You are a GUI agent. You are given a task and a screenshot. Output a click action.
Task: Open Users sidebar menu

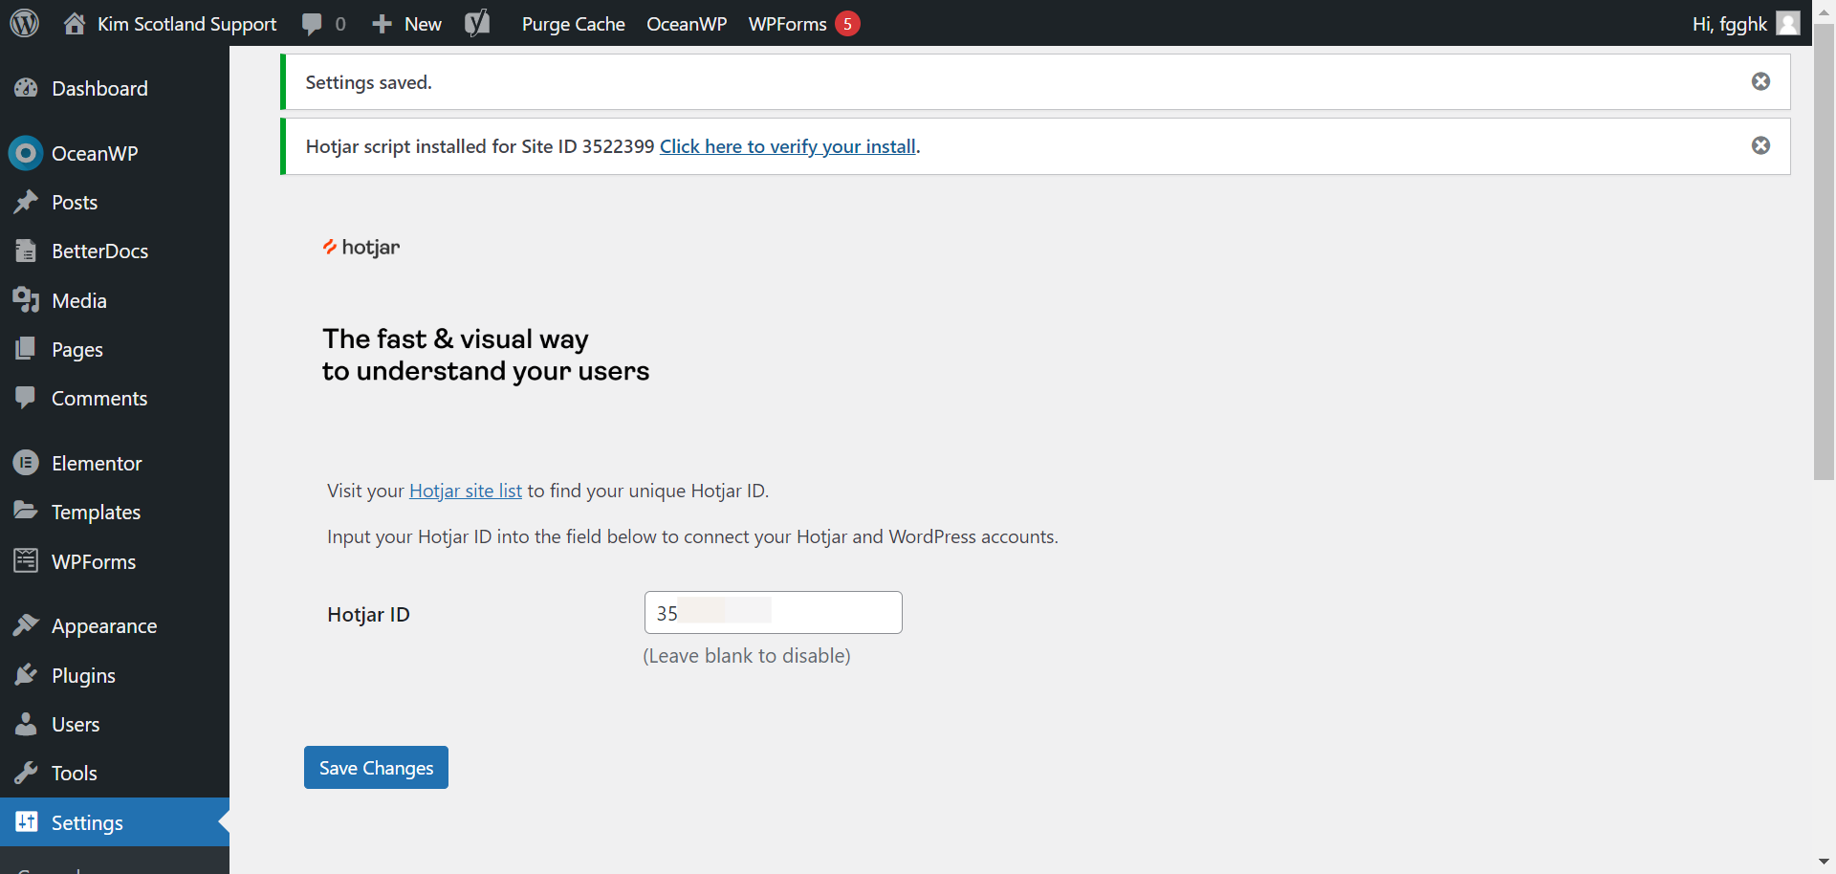[115, 724]
